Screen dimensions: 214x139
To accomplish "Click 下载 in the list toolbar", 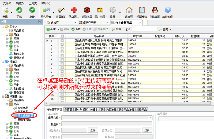I will (76, 29).
